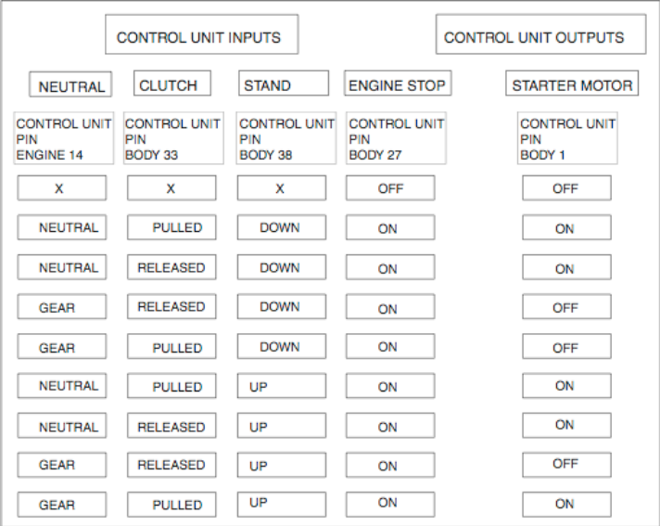Select the BODY 27 control unit pin box

[396, 138]
